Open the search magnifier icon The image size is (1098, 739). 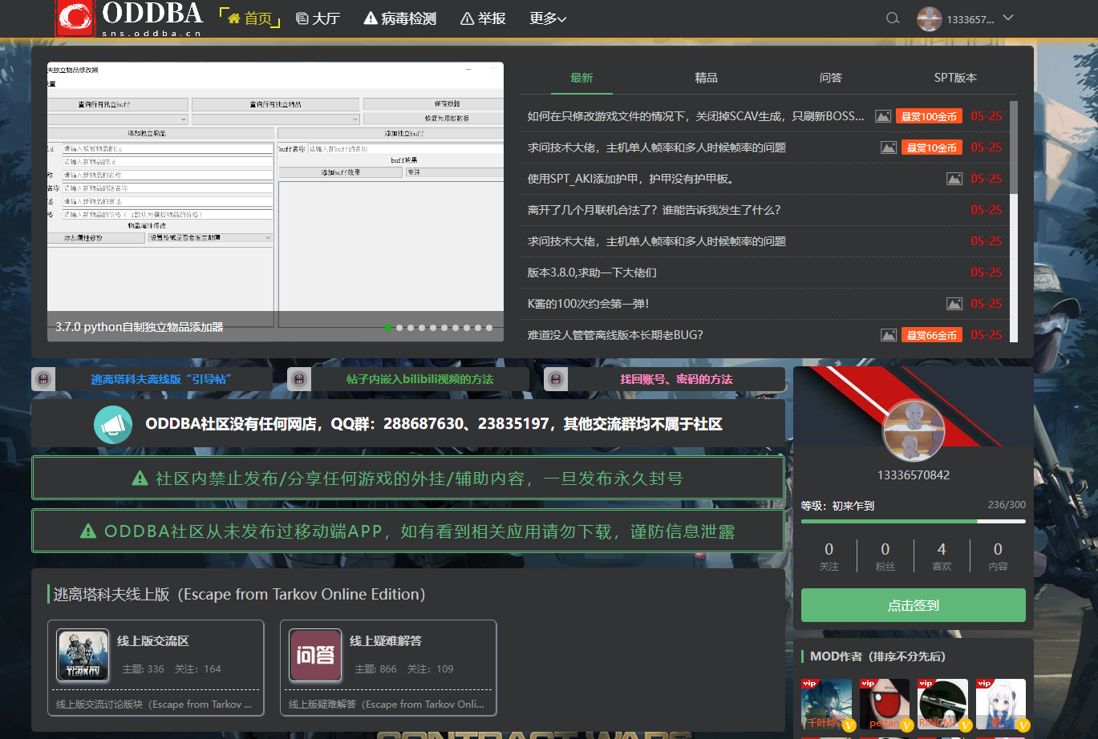(893, 18)
